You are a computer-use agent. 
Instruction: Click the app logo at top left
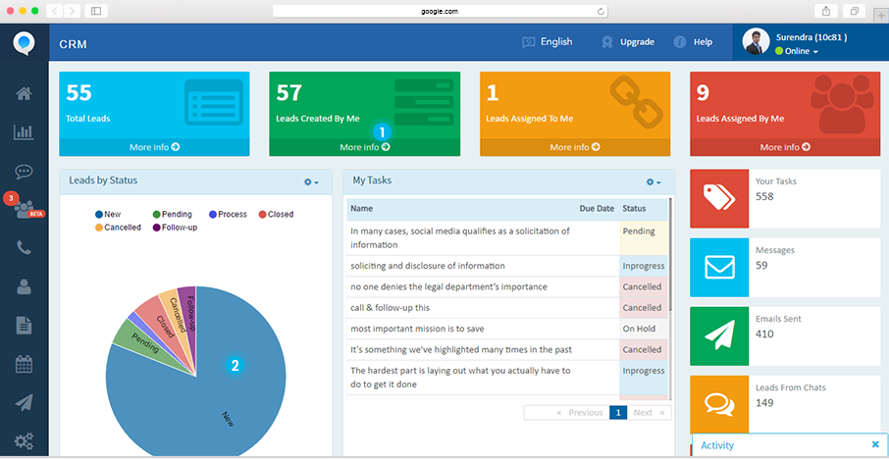[25, 43]
